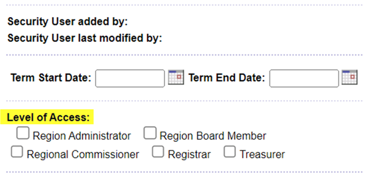Open the Term Start Date calendar picker

point(176,77)
